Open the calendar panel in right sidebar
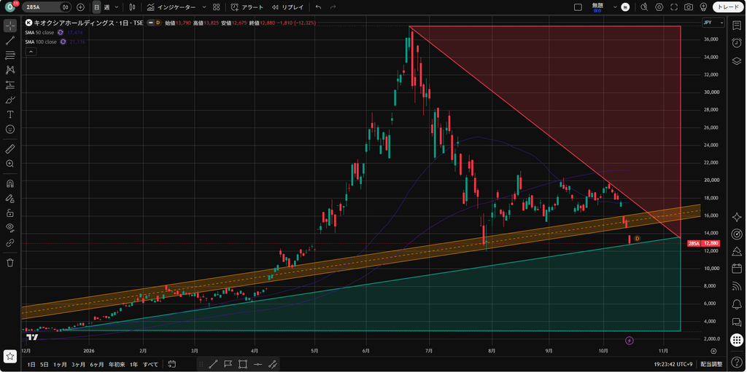747x372 pixels. tap(737, 269)
